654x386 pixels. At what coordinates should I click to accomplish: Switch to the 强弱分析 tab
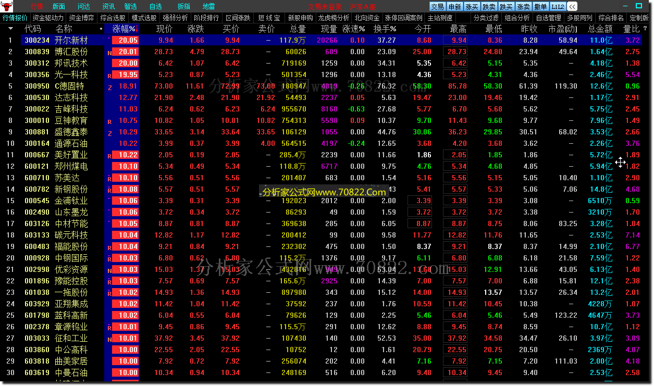tap(176, 18)
